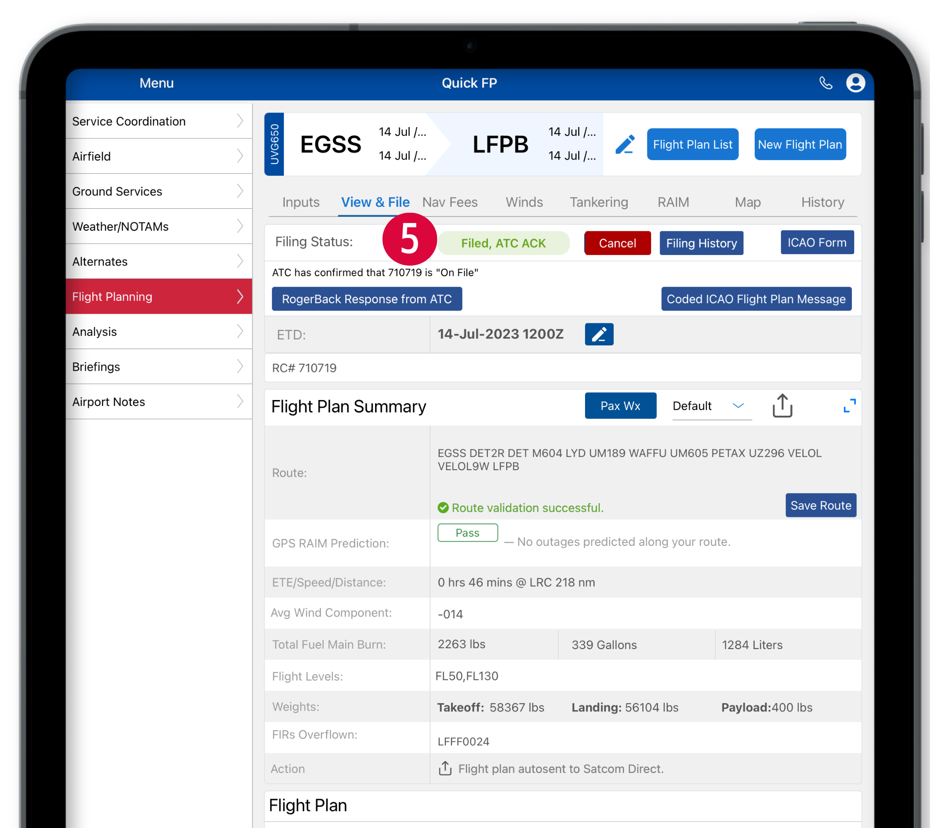Expand Service Coordination menu item
This screenshot has height=828, width=939.
click(159, 122)
